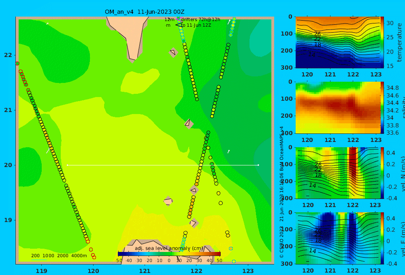This screenshot has width=405, height=275.
Task: Click the 'drifters 72h@12h' legend text
Action: 201,19
